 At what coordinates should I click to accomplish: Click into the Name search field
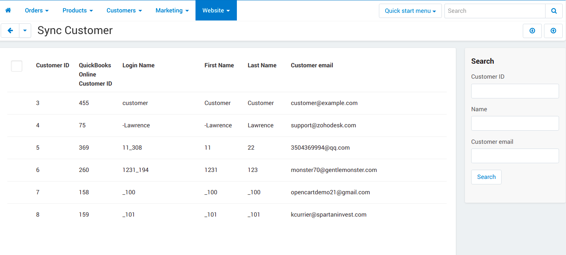pos(515,123)
